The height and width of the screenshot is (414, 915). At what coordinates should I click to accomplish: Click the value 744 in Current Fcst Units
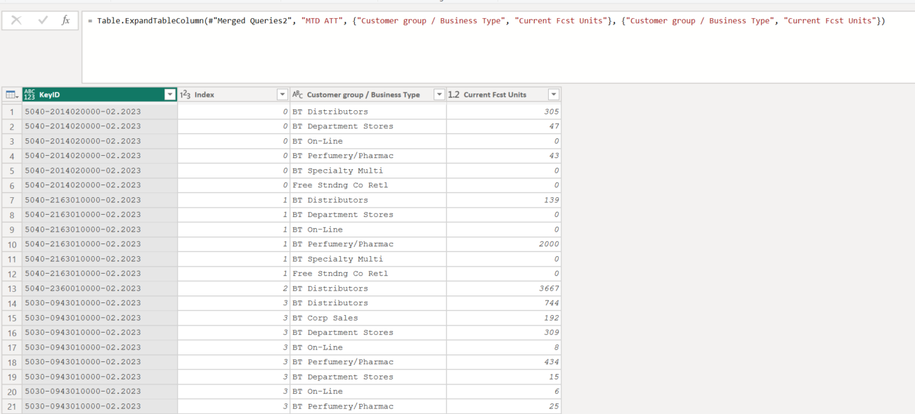(551, 303)
